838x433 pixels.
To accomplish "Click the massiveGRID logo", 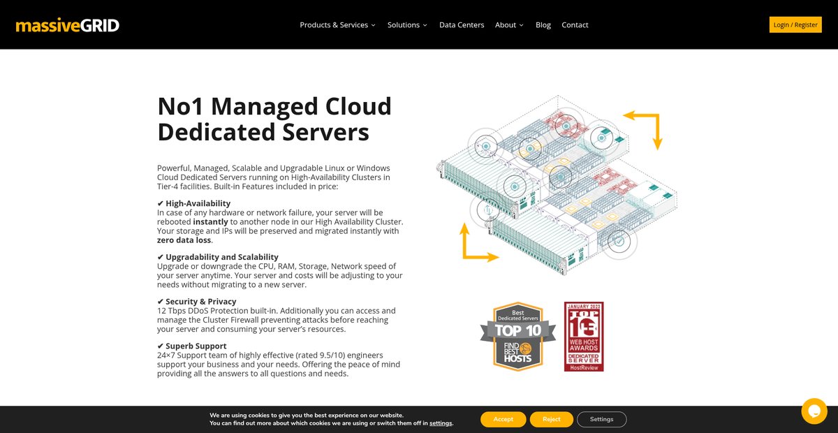I will 68,25.
